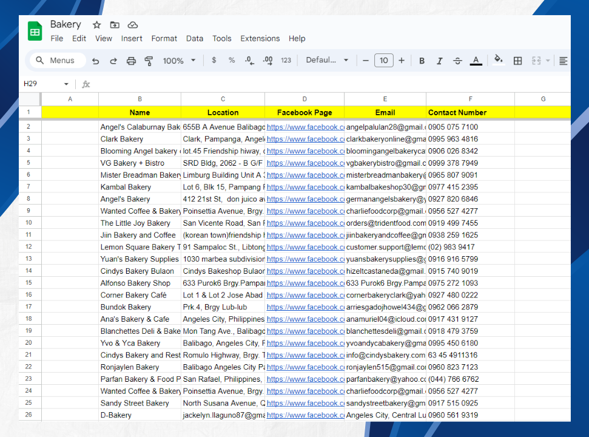Undo the last action
The image size is (589, 437).
tap(96, 60)
